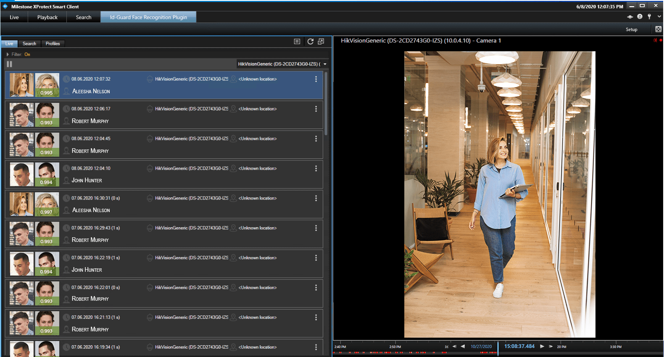Click the Setup button
This screenshot has height=357, width=664.
[x=631, y=29]
